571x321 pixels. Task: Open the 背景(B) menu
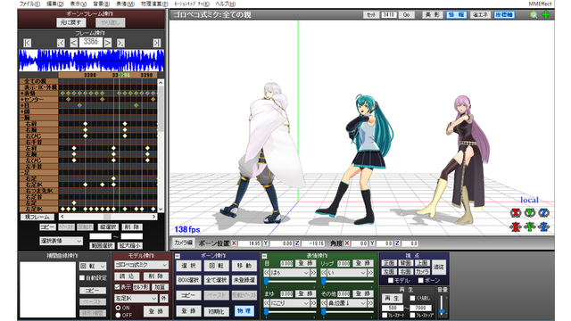(102, 4)
